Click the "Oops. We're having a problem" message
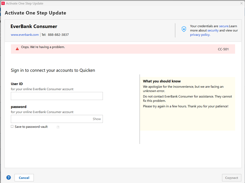This screenshot has height=183, width=245. click(x=43, y=47)
